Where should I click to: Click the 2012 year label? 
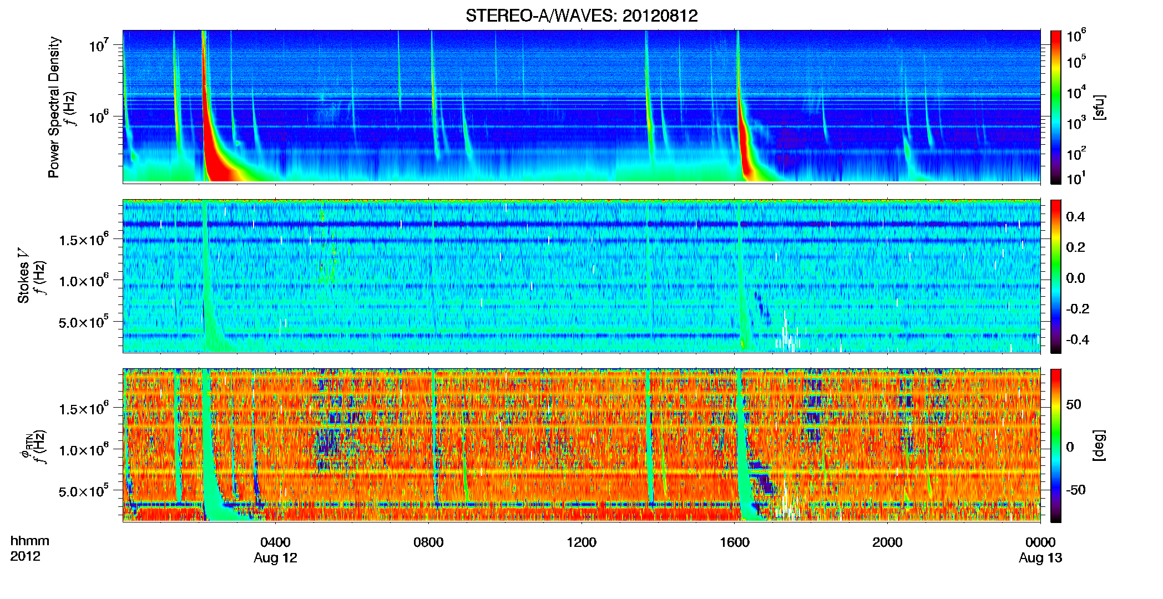(x=25, y=556)
